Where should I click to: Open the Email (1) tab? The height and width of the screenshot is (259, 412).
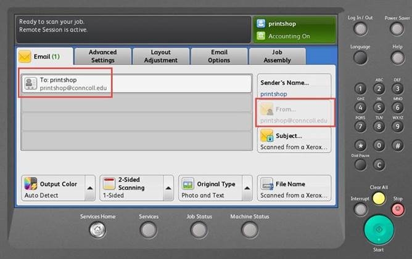click(x=45, y=57)
